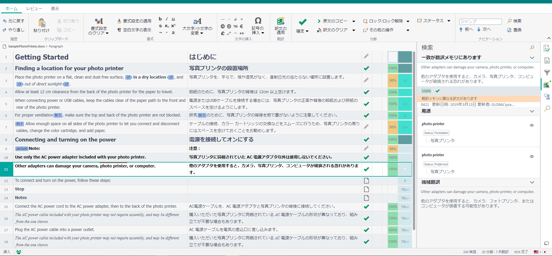Image resolution: width=552 pixels, height=256 pixels.
Task: Click SamplePhotoPrinter.docx breadcrumb
Action: pos(26,46)
